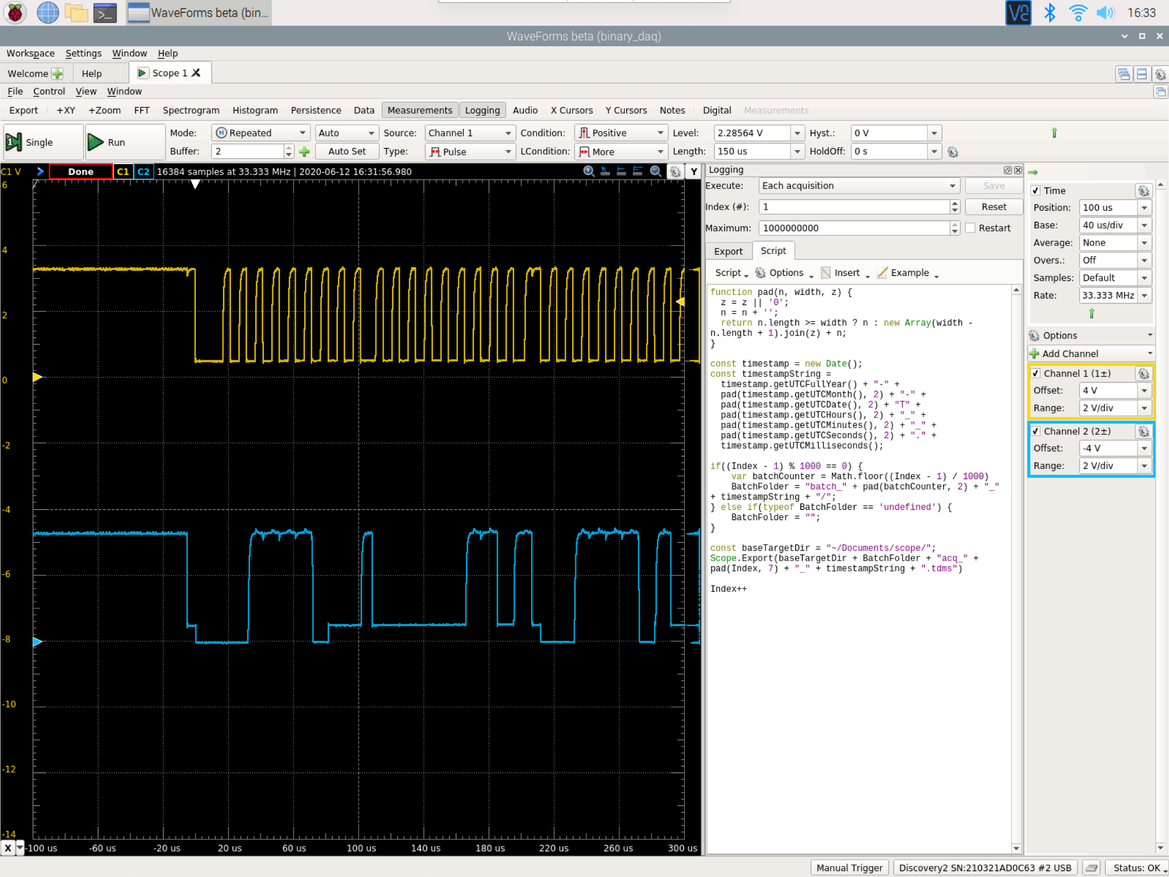This screenshot has height=877, width=1169.
Task: Click the Reset index button
Action: pos(993,206)
